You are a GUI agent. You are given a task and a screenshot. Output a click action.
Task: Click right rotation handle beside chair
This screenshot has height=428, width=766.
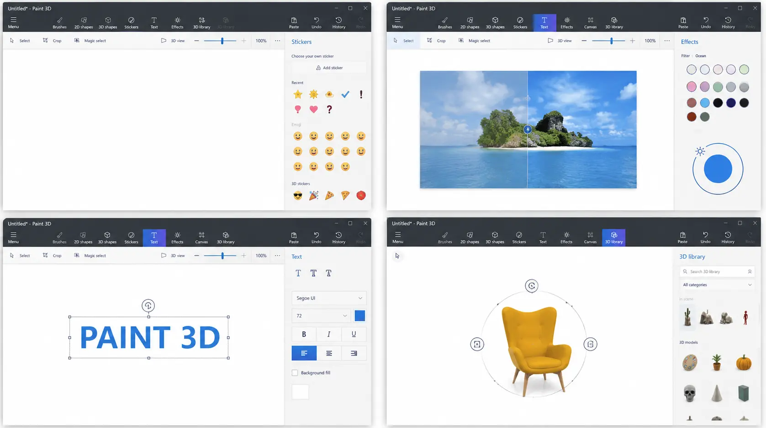pyautogui.click(x=591, y=344)
